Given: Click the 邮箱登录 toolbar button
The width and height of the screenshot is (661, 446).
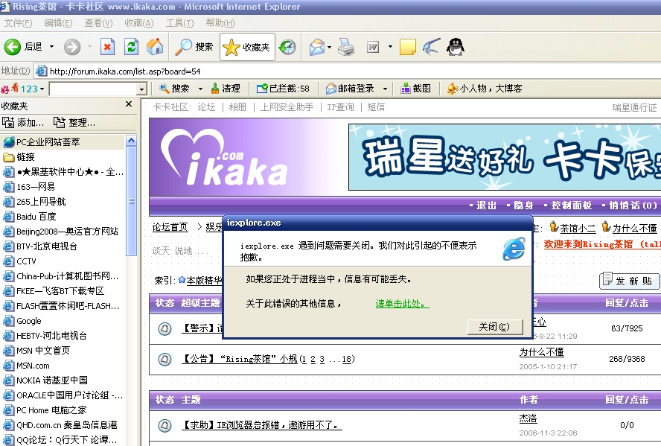Looking at the screenshot, I should 351,89.
